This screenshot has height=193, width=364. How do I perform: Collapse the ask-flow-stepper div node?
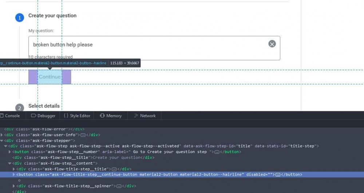coord(1,141)
